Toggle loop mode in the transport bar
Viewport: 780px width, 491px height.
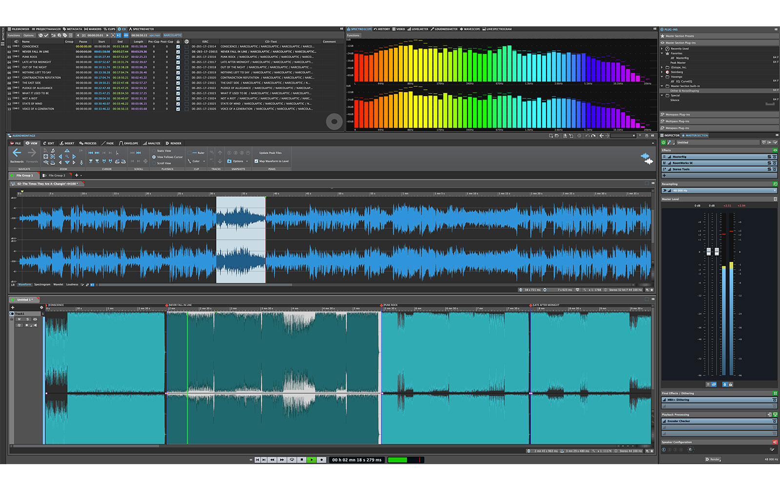(x=292, y=459)
